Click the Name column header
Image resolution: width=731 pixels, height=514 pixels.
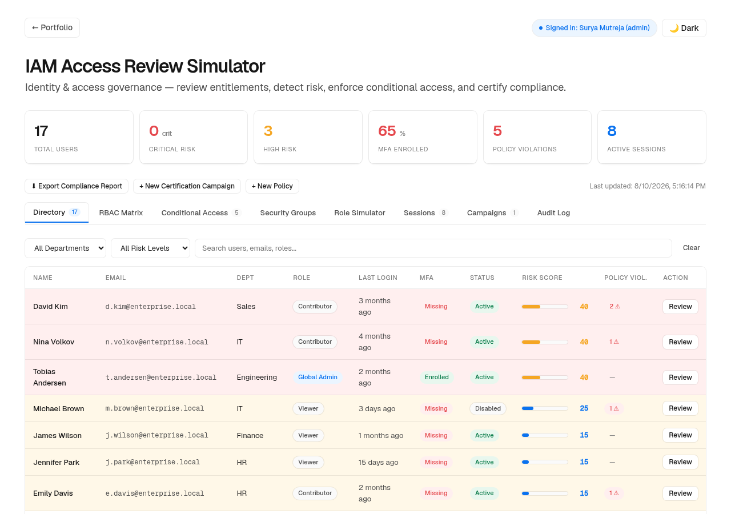click(x=43, y=278)
